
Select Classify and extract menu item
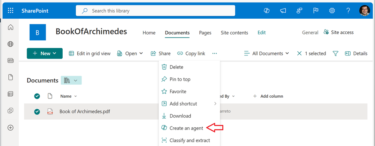click(x=189, y=140)
